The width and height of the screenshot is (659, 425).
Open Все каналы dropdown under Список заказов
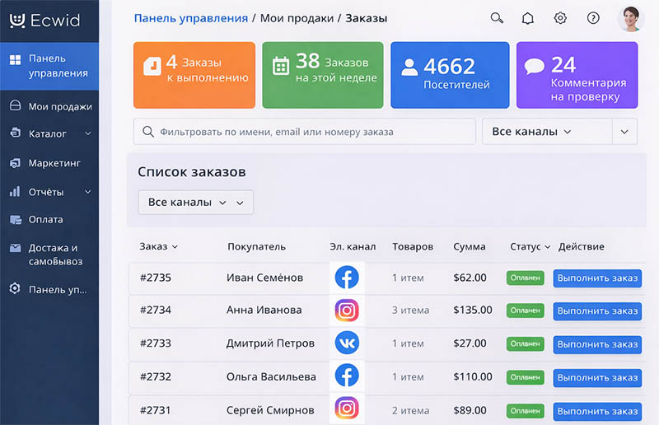coord(195,203)
